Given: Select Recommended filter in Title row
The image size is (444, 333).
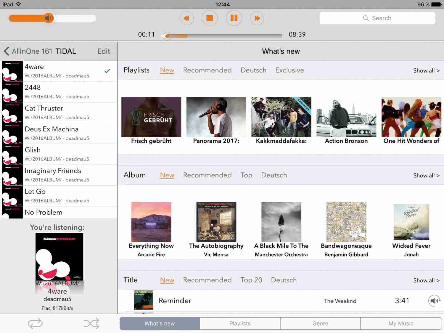Looking at the screenshot, I should (x=207, y=280).
